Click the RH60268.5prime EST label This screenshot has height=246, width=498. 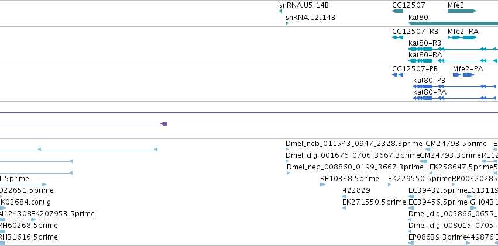(x=29, y=226)
